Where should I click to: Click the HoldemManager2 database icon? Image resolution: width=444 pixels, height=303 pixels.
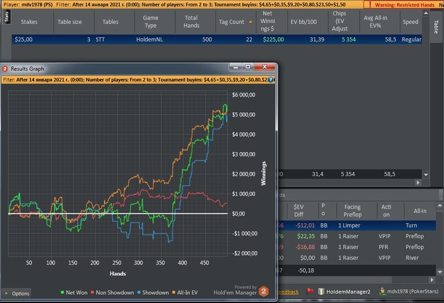coord(321,292)
